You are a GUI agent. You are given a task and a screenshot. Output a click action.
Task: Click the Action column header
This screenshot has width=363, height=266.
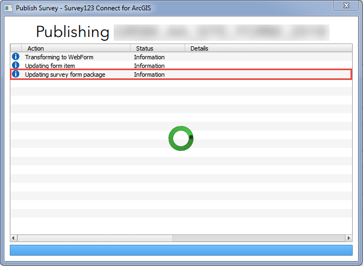(x=76, y=48)
